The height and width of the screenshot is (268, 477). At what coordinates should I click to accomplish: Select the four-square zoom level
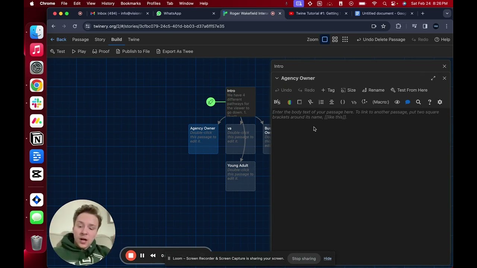point(335,39)
